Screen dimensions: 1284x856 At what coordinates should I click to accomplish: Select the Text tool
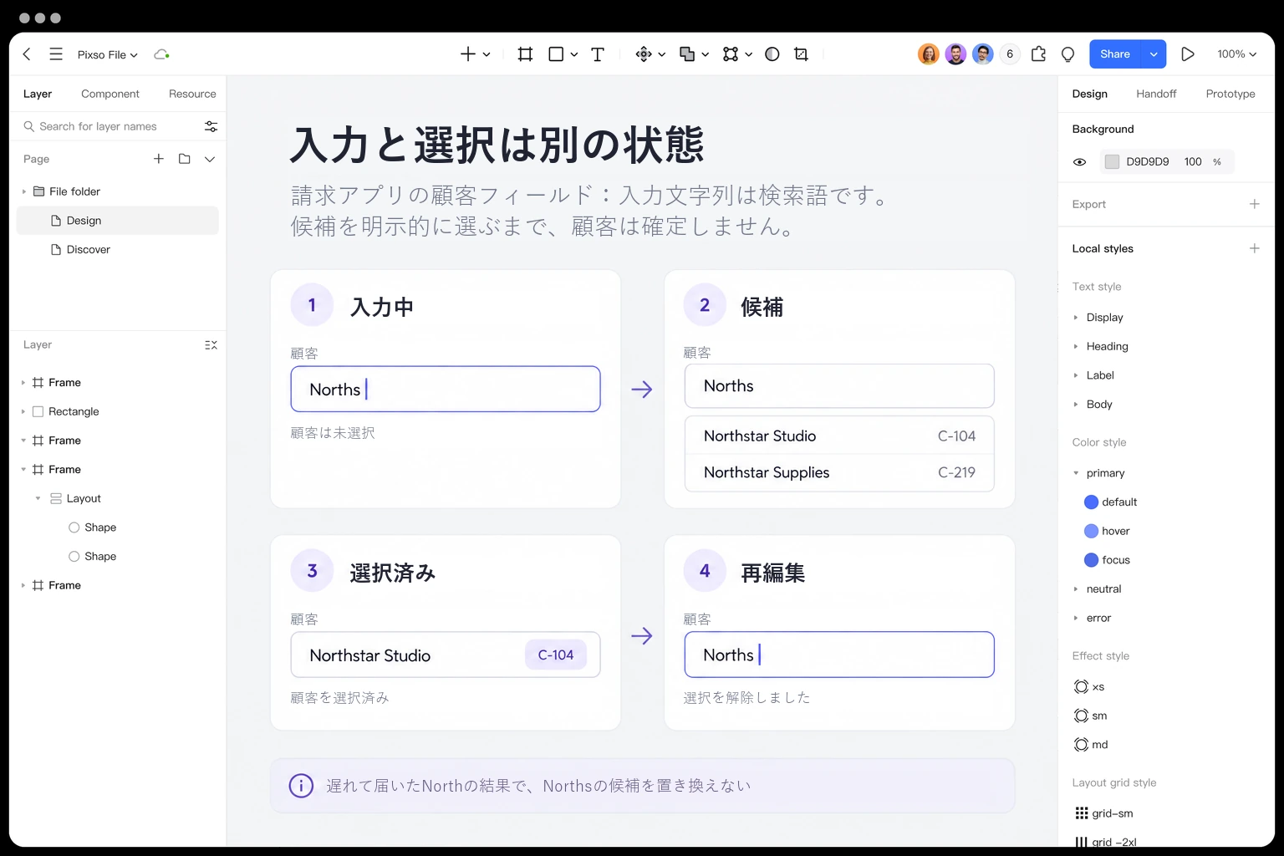point(598,54)
